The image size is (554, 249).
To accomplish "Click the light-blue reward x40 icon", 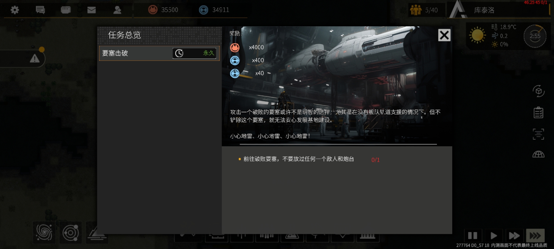I will [235, 73].
